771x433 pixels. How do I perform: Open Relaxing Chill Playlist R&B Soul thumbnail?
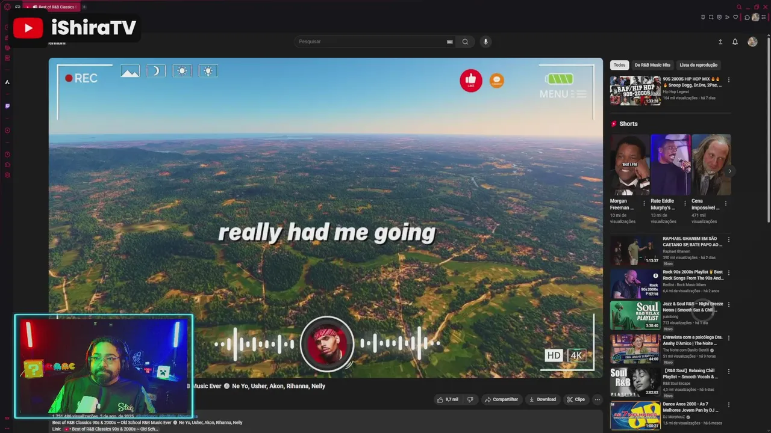(635, 382)
